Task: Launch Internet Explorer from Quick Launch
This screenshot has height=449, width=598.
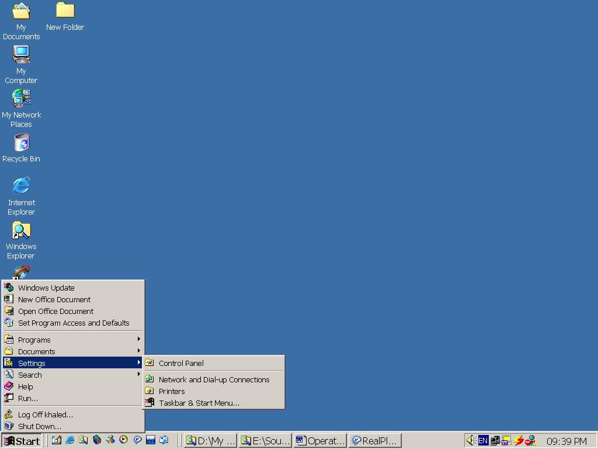Action: (70, 440)
